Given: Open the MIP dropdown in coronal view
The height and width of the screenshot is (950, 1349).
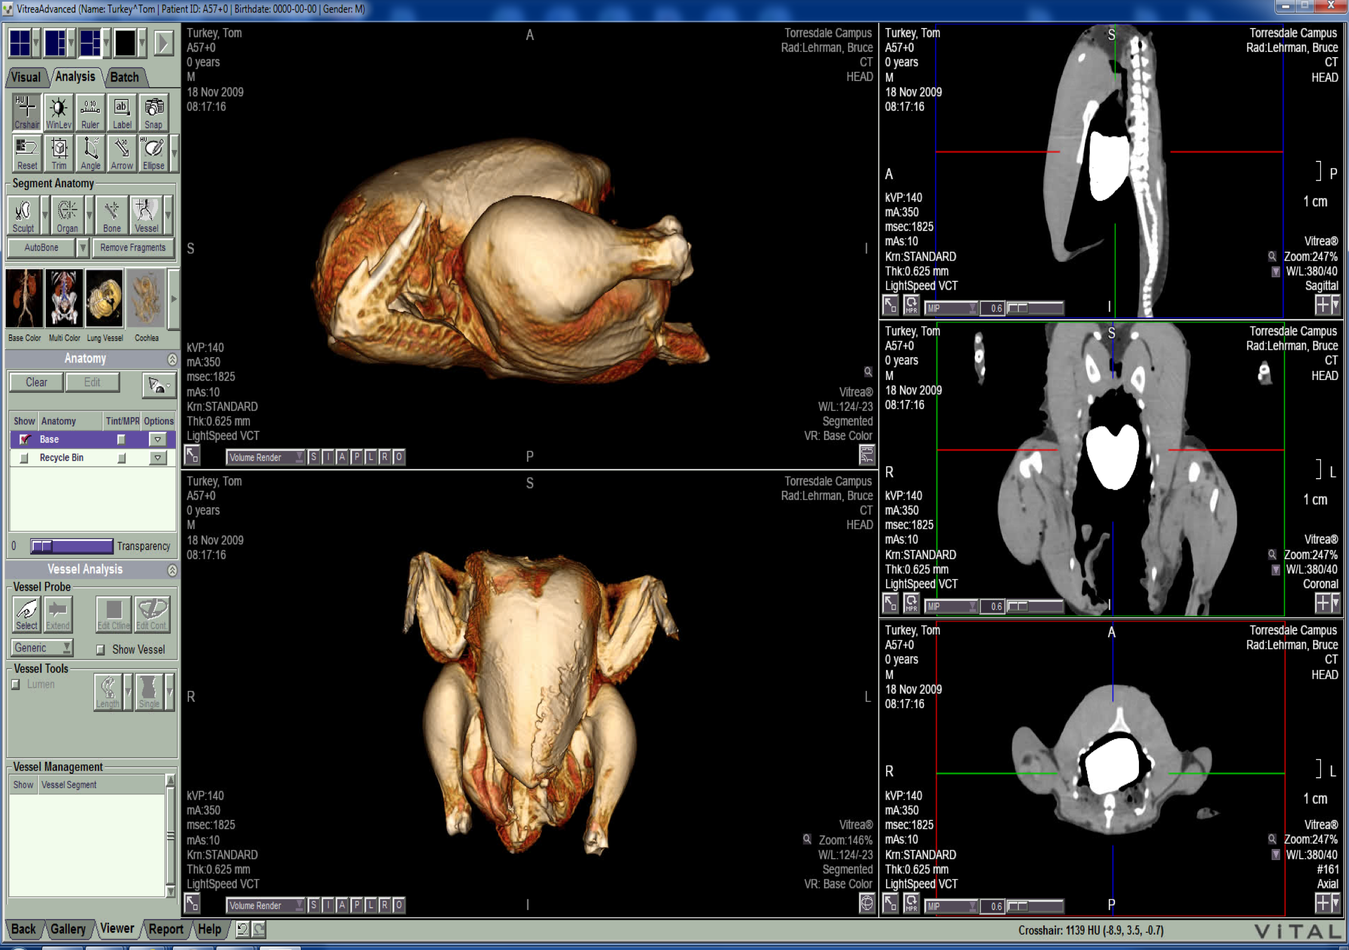Looking at the screenshot, I should (951, 606).
